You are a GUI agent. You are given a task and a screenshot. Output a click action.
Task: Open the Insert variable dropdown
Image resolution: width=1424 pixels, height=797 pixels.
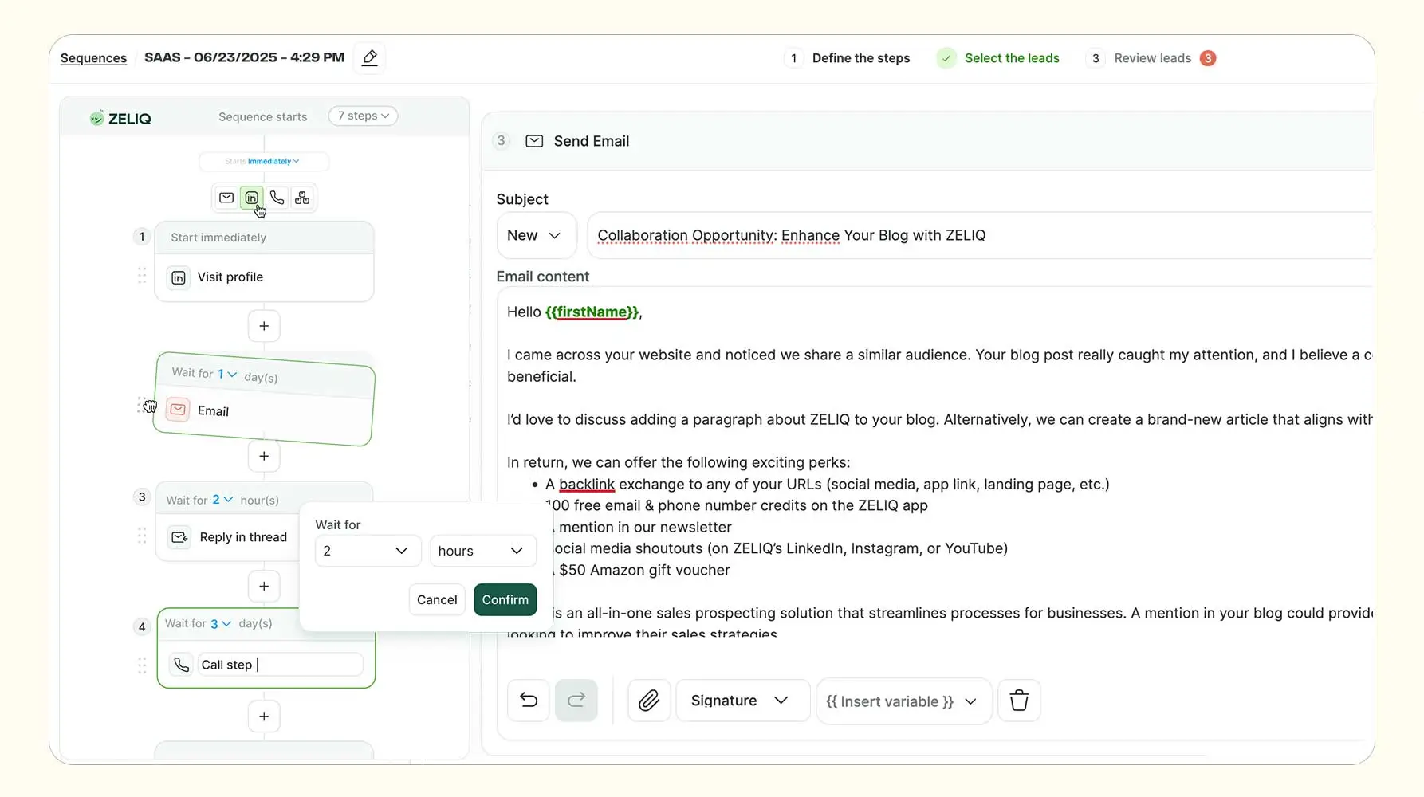click(x=904, y=701)
